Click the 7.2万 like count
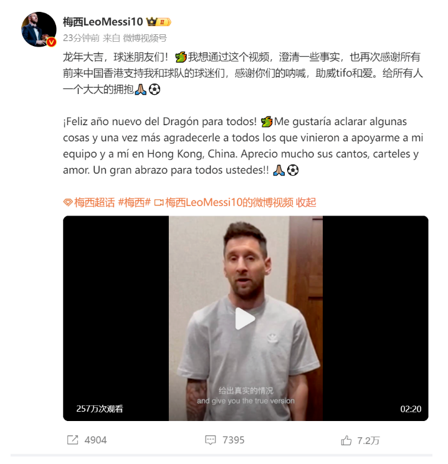 click(368, 440)
